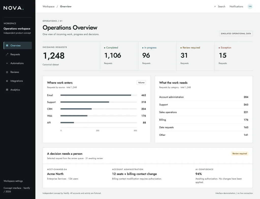260x199 pixels.
Task: Open the Automations section
Action: point(18,63)
